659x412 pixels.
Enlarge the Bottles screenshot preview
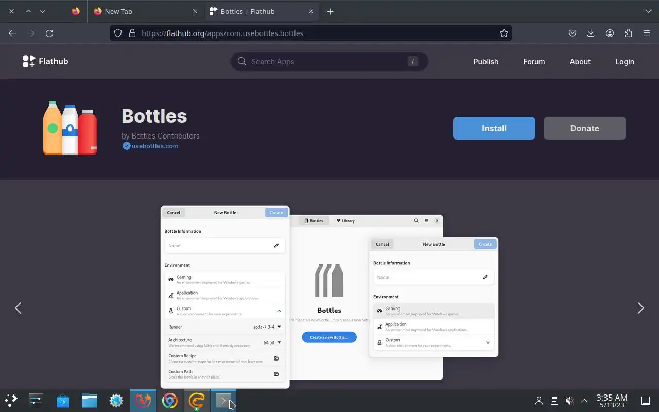(x=329, y=297)
